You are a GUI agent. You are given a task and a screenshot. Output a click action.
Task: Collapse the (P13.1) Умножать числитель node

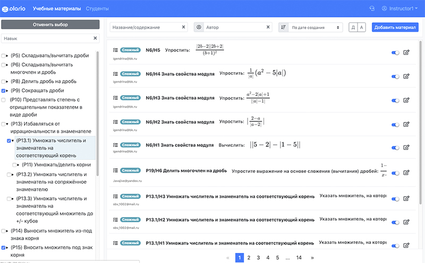(x=12, y=141)
